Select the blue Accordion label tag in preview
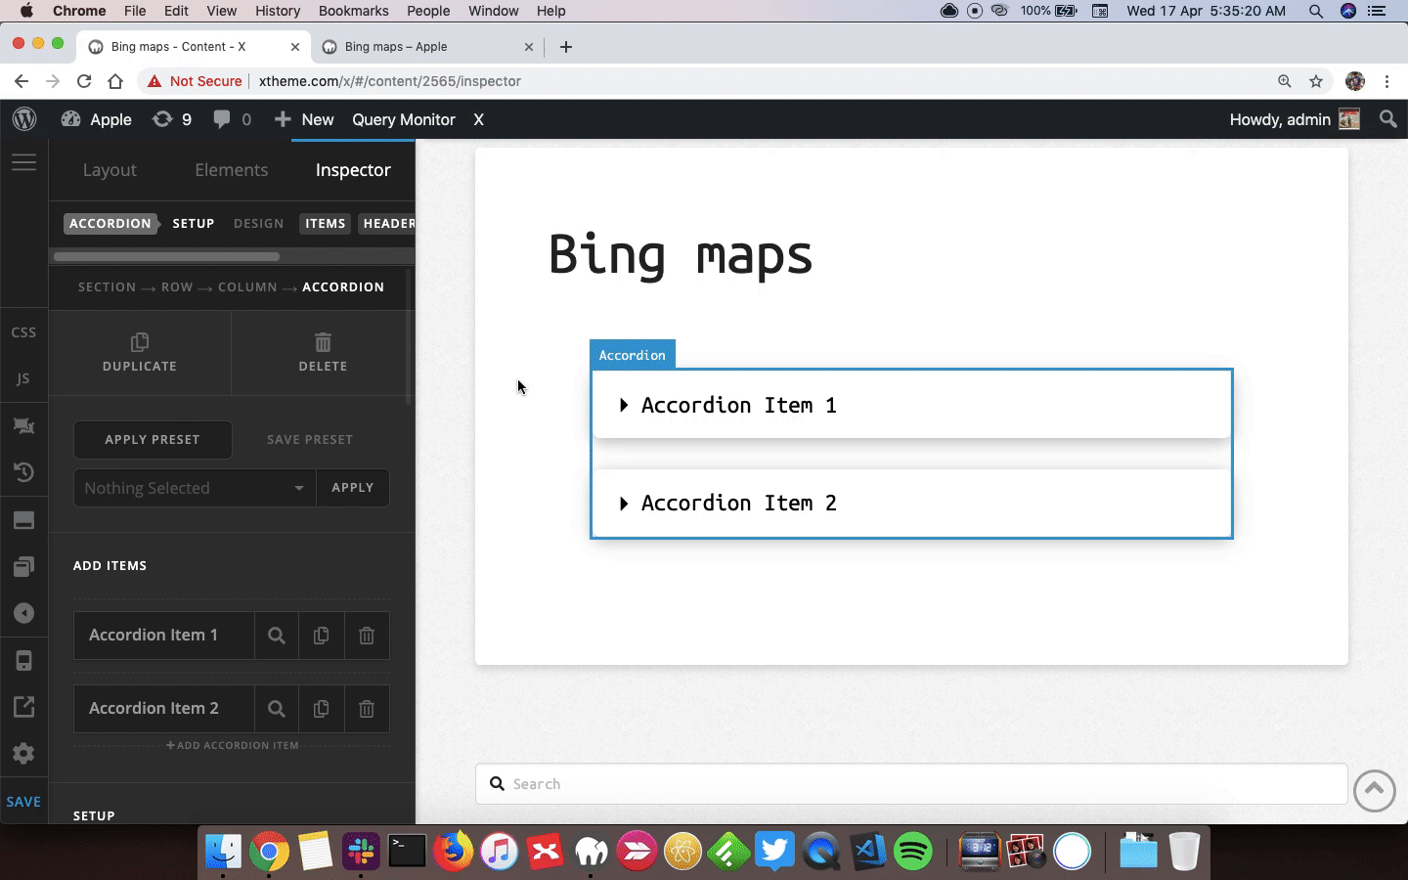This screenshot has height=880, width=1408. tap(632, 355)
